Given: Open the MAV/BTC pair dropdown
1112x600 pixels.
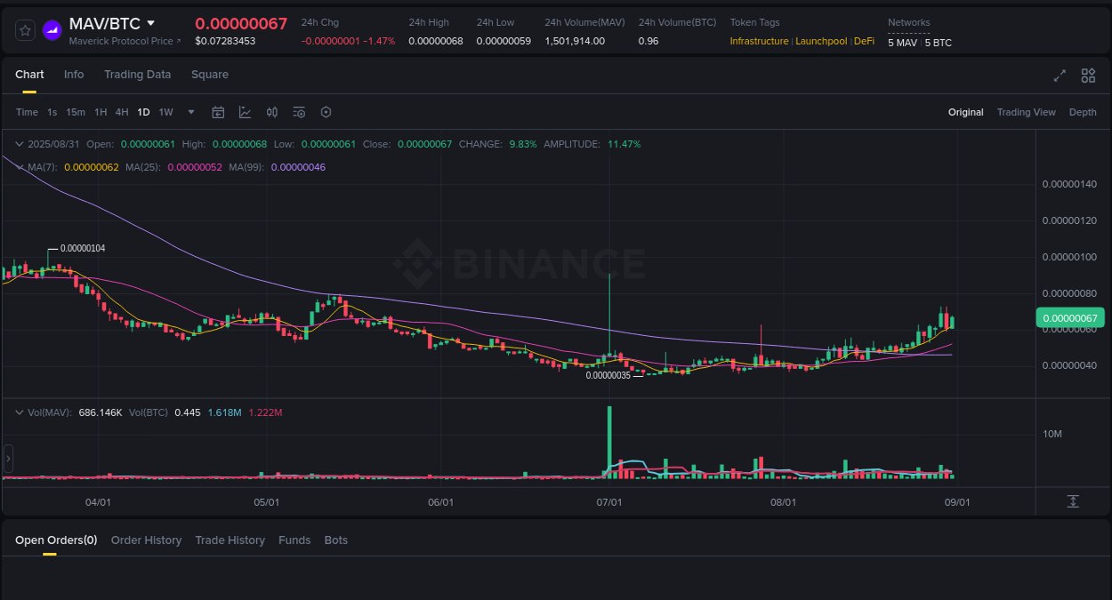Looking at the screenshot, I should [151, 24].
